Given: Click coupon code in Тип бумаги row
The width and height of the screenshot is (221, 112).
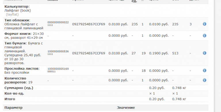Looking at the screenshot, I should coord(89,53).
